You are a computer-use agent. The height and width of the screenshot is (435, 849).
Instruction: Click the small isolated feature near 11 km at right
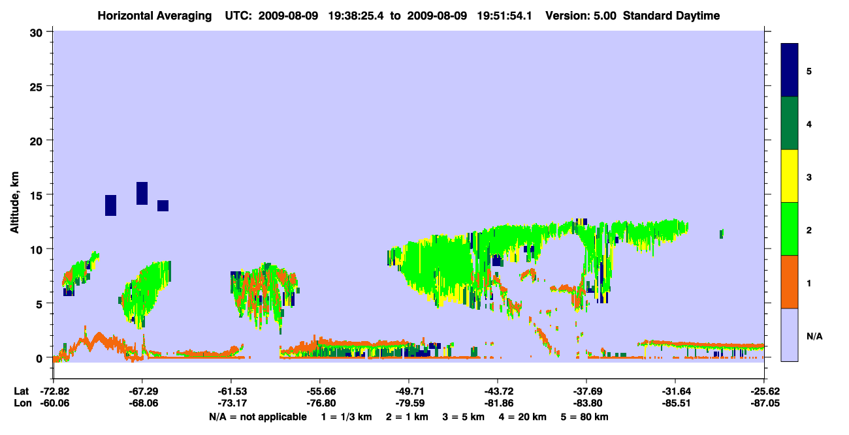click(722, 233)
